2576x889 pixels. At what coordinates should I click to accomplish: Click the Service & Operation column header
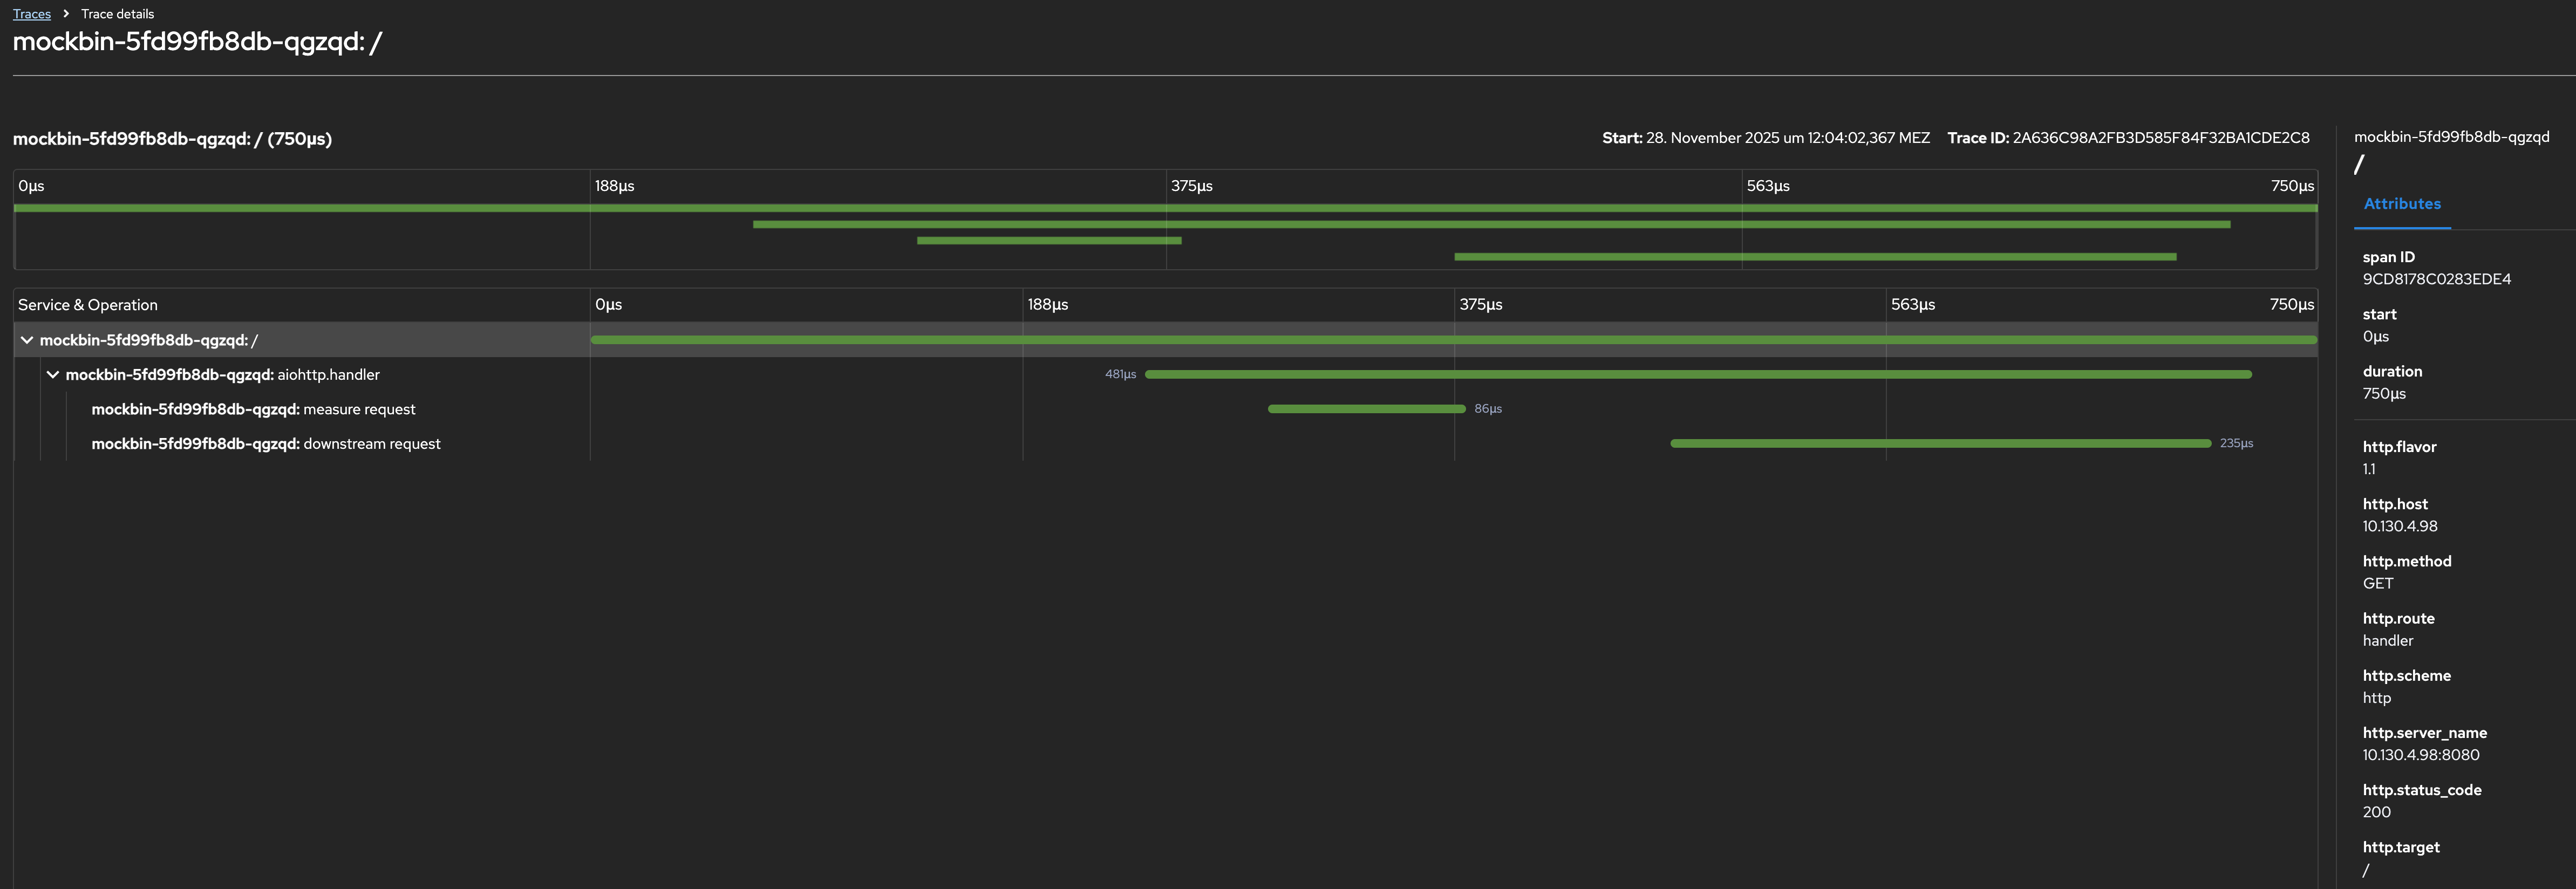pyautogui.click(x=88, y=305)
